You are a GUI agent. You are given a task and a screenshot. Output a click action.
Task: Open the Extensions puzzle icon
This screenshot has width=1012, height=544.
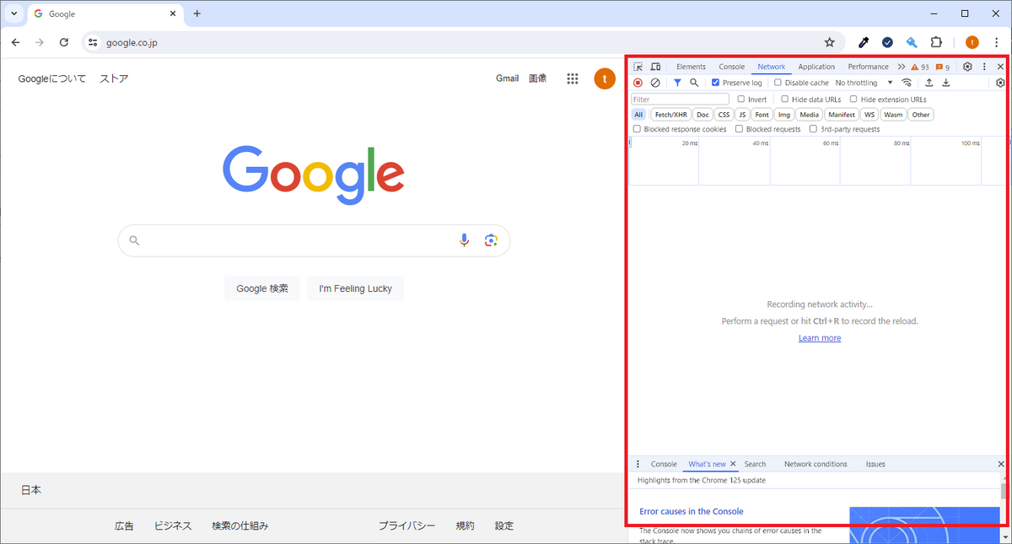pos(936,42)
